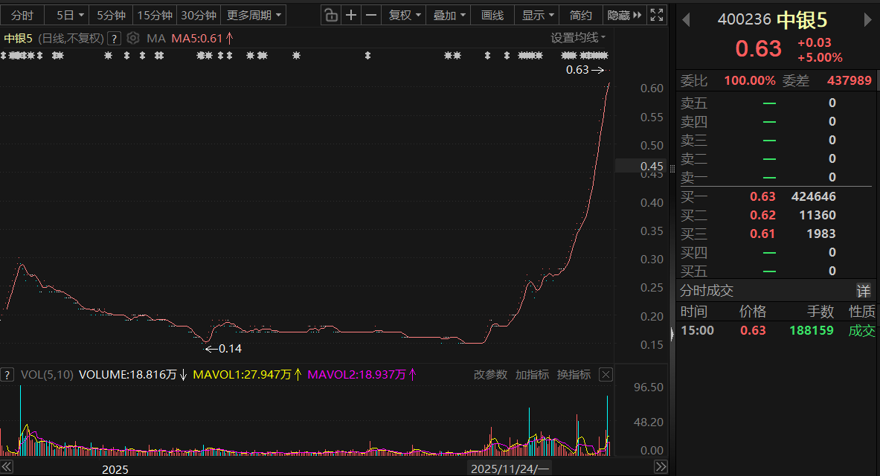Zoom out chart with minus icon
The image size is (880, 476).
coord(371,15)
